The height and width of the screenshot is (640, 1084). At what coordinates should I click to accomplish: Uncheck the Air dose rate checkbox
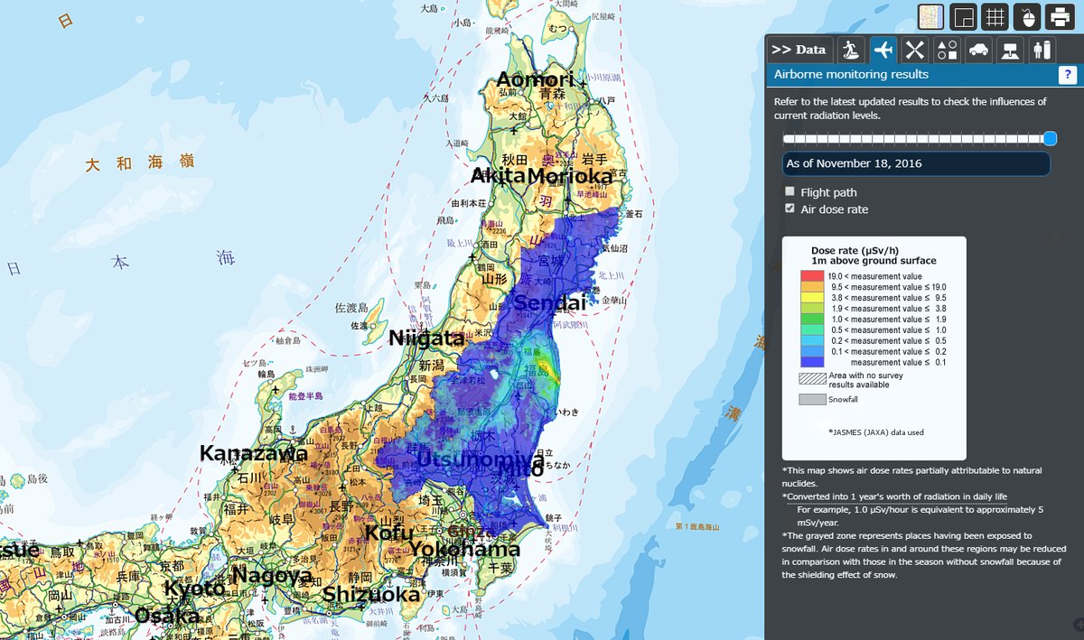pyautogui.click(x=790, y=209)
